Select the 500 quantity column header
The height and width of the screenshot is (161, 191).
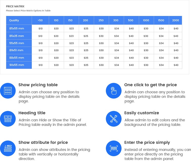131,20
